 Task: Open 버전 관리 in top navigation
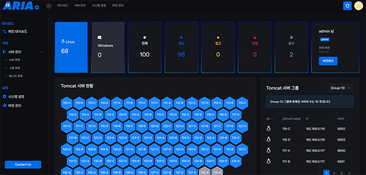[x=118, y=5]
